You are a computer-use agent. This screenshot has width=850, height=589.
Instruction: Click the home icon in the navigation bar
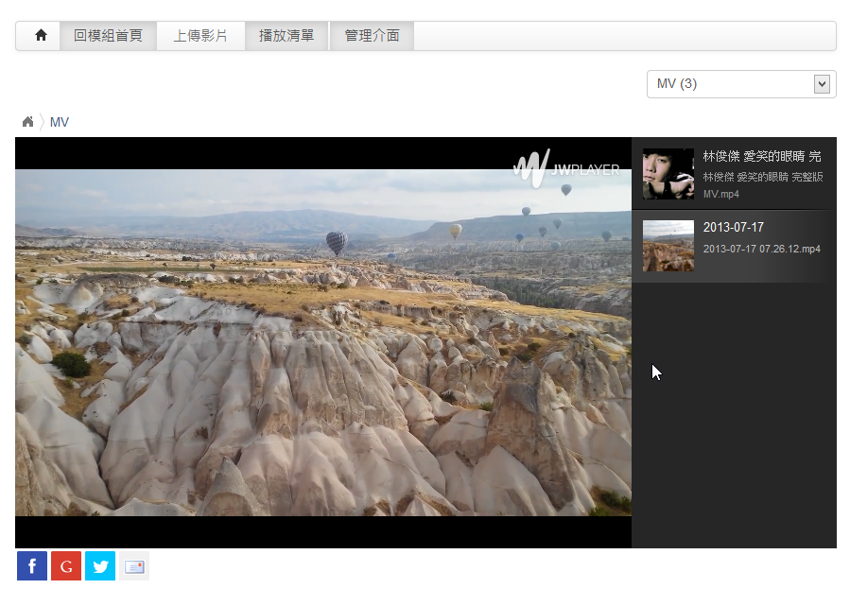(x=41, y=36)
